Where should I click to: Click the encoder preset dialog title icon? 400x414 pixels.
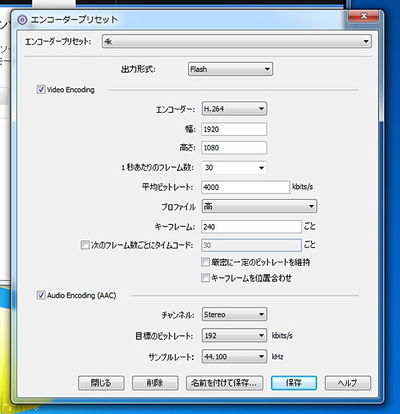(x=22, y=20)
